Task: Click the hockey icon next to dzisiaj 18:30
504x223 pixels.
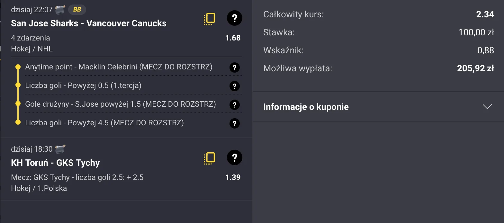Action: click(60, 149)
